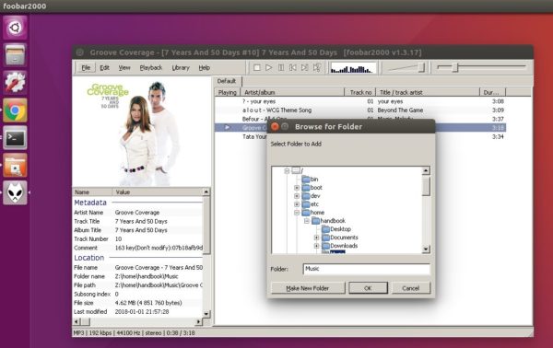
Task: Click the Make New Folder button
Action: click(x=308, y=288)
